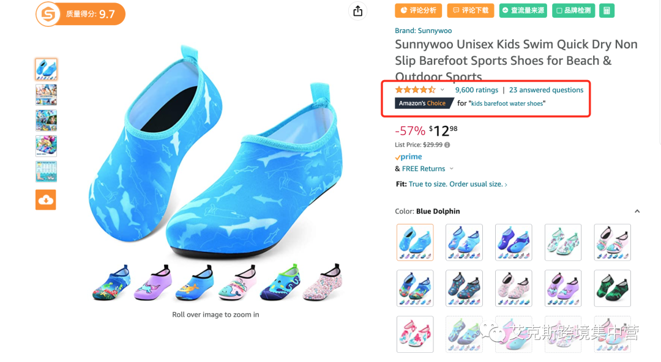Select the dark green color swatch
The image size is (661, 362).
(x=612, y=288)
